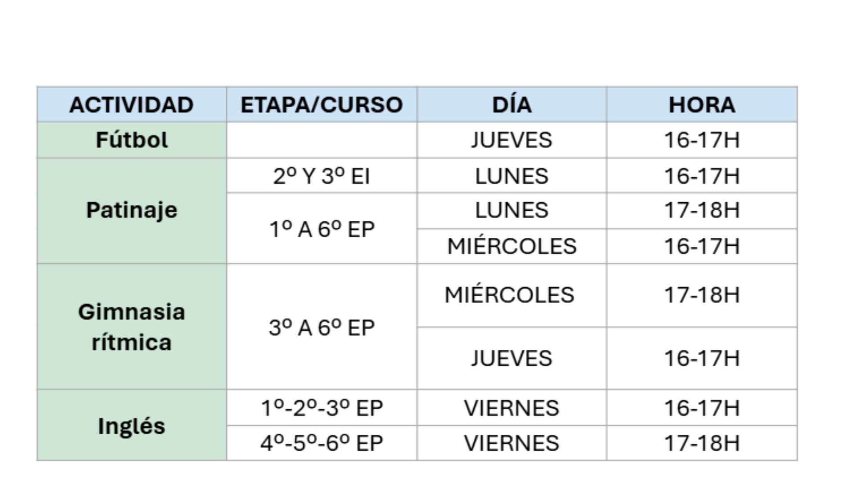This screenshot has height=480, width=854.
Task: Click the 1º-2º-3º EP cell
Action: click(x=322, y=408)
